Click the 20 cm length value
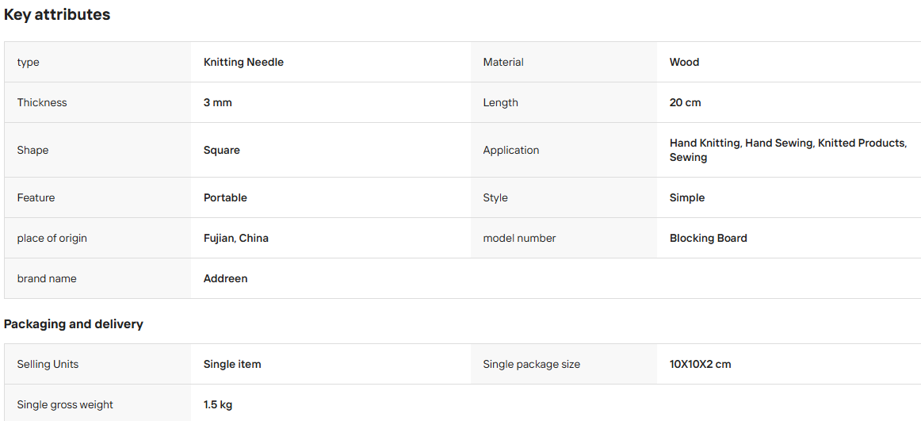Screen dimensions: 921x421 686,102
